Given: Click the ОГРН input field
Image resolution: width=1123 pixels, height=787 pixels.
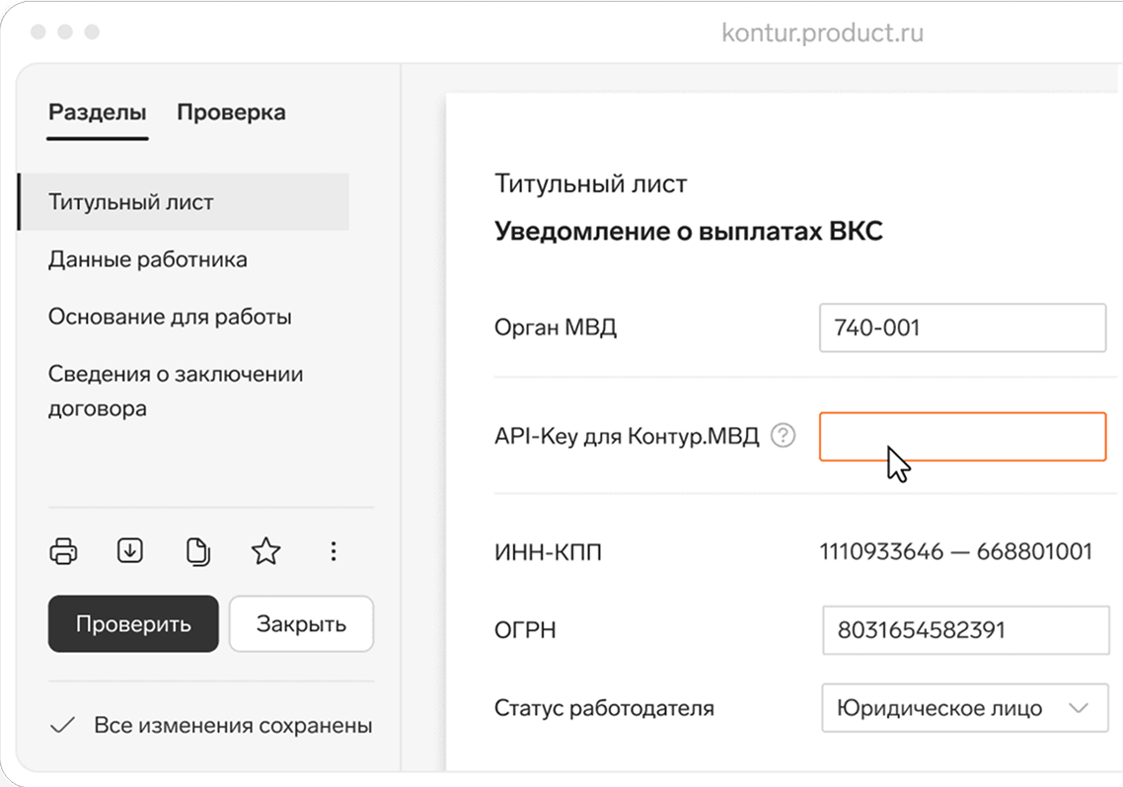Looking at the screenshot, I should 965,630.
